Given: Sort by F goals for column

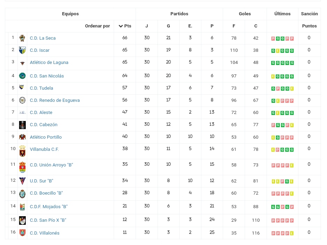Looking at the screenshot, I should pos(234,26).
